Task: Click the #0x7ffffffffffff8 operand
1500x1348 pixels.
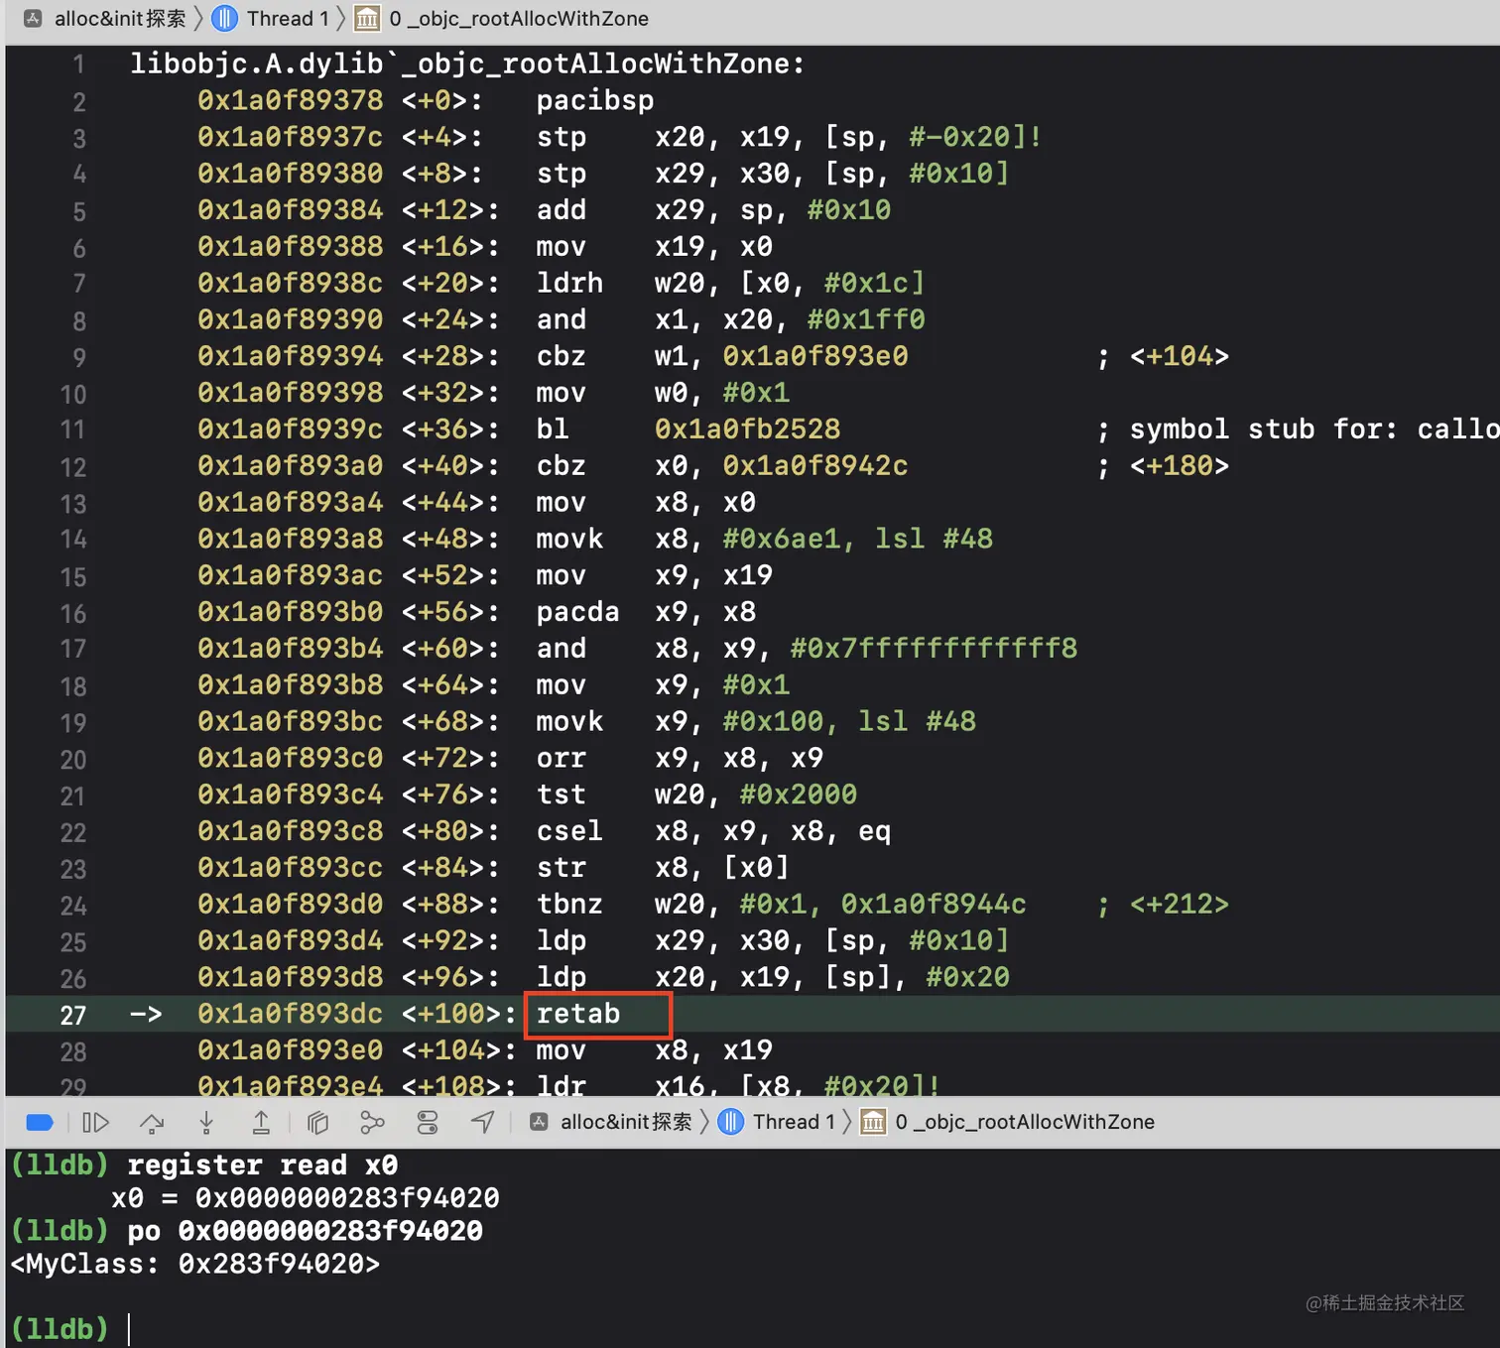Action: coord(934,649)
